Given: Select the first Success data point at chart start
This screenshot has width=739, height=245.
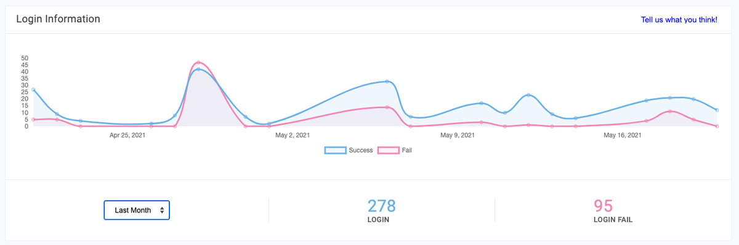Looking at the screenshot, I should coord(33,90).
